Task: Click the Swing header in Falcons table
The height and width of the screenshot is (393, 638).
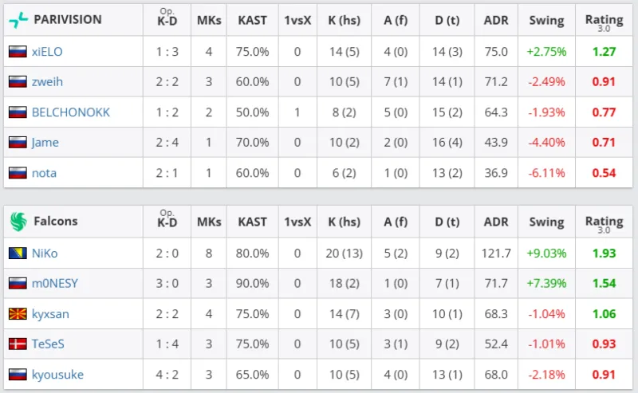Action: (x=546, y=221)
